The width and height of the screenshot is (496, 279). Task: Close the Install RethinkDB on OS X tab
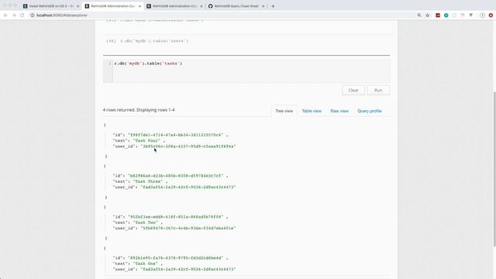(x=77, y=6)
